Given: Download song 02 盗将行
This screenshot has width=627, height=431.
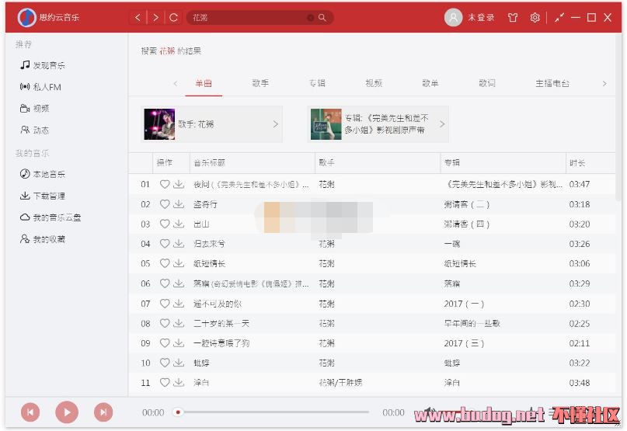Looking at the screenshot, I should [179, 204].
